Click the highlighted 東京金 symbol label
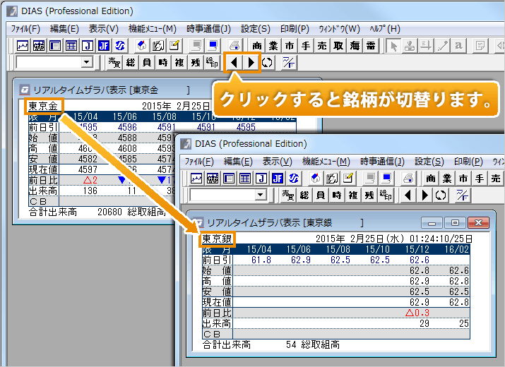The image size is (505, 367). [x=44, y=107]
